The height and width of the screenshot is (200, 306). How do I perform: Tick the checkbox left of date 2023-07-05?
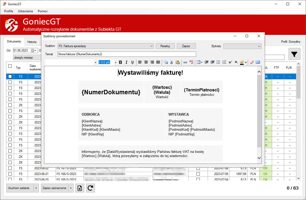(198, 174)
